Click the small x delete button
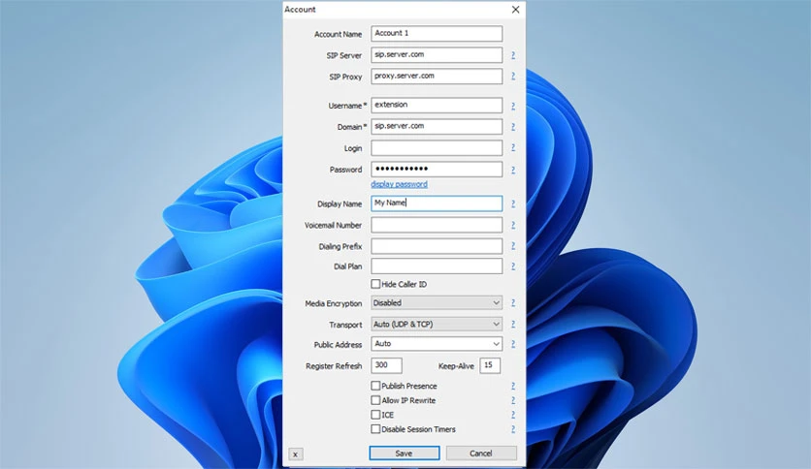 click(295, 454)
